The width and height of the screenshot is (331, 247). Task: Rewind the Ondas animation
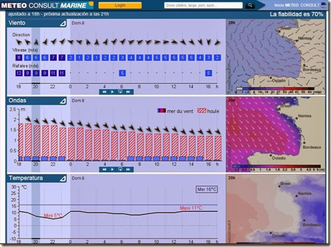[104, 170]
